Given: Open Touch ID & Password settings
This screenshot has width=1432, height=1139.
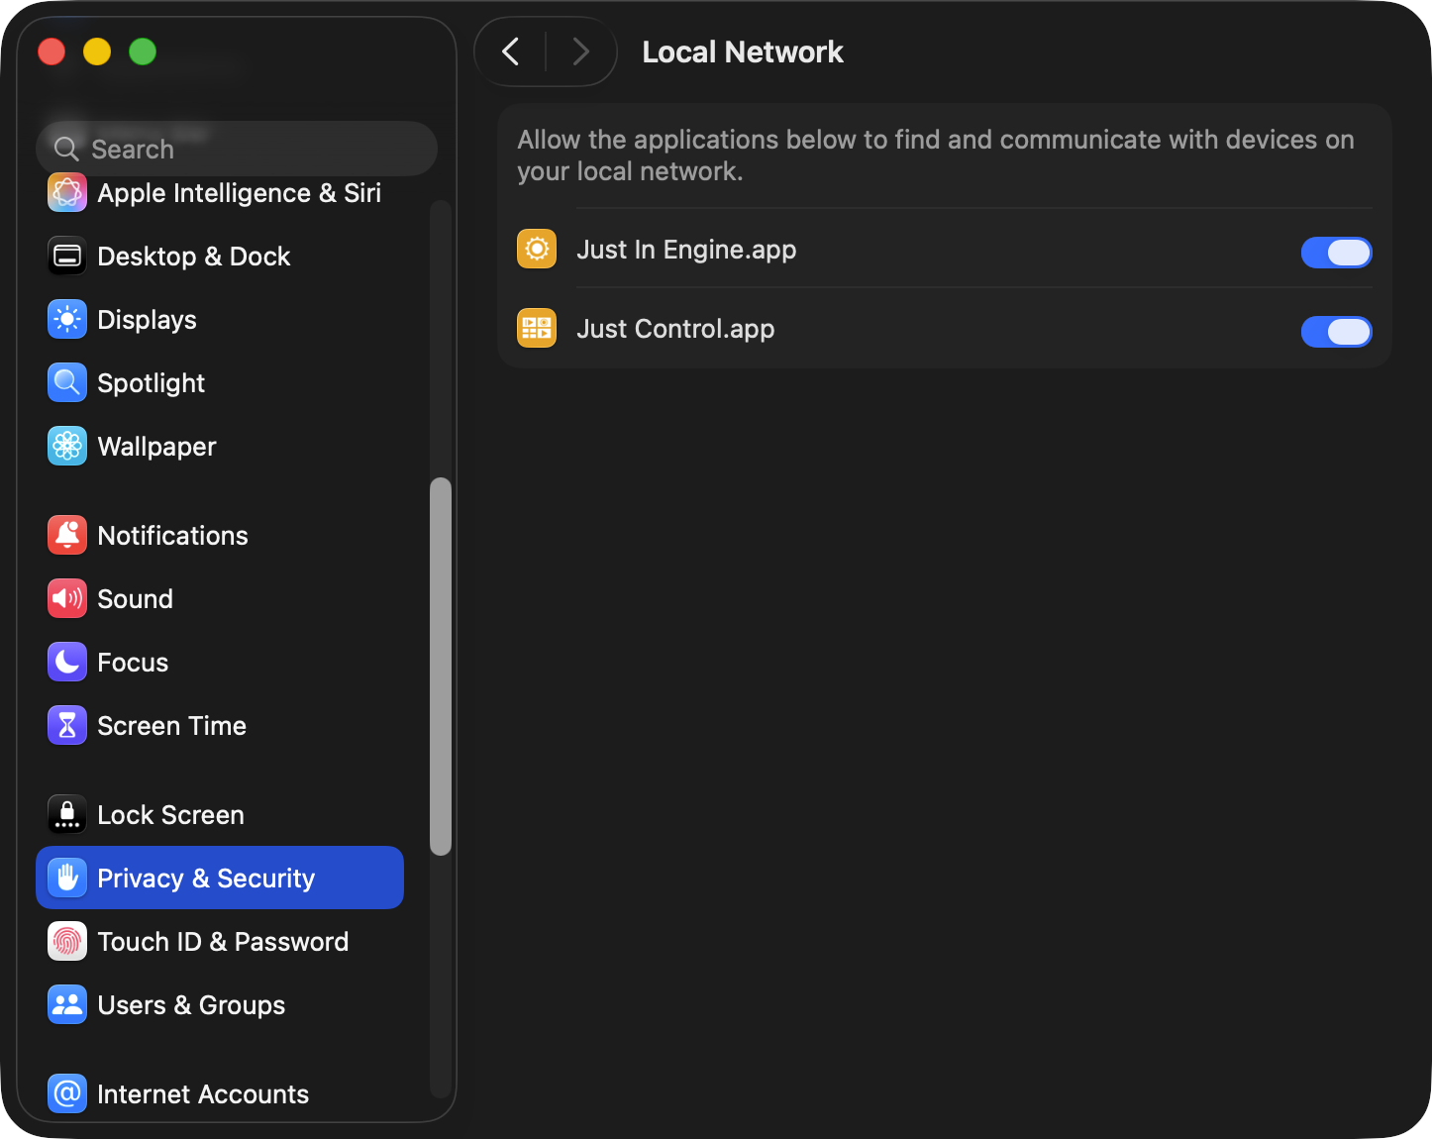Looking at the screenshot, I should click(x=220, y=942).
